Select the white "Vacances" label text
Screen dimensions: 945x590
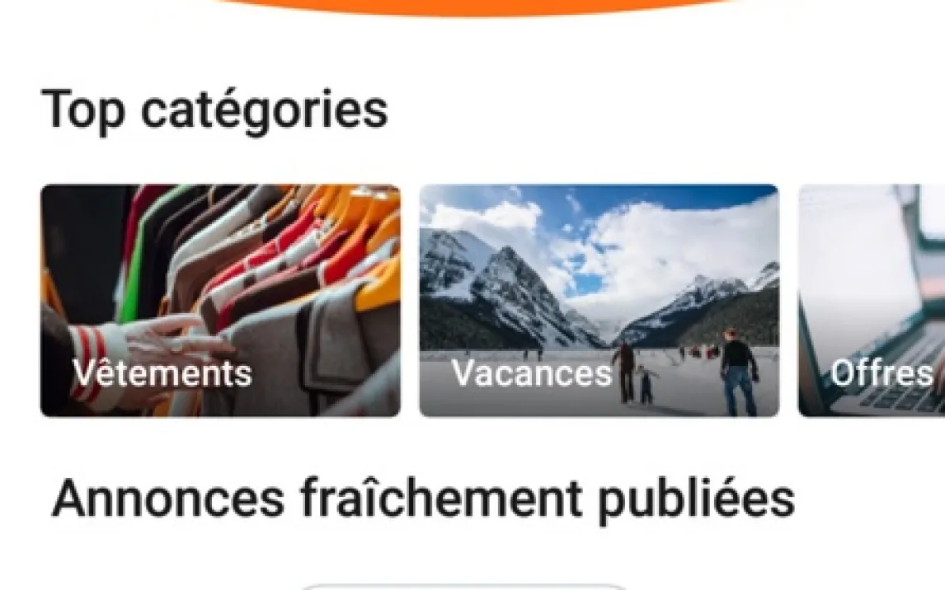coord(532,372)
